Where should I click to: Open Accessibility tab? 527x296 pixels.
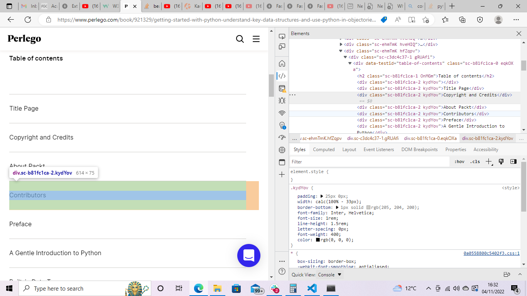[x=486, y=150]
